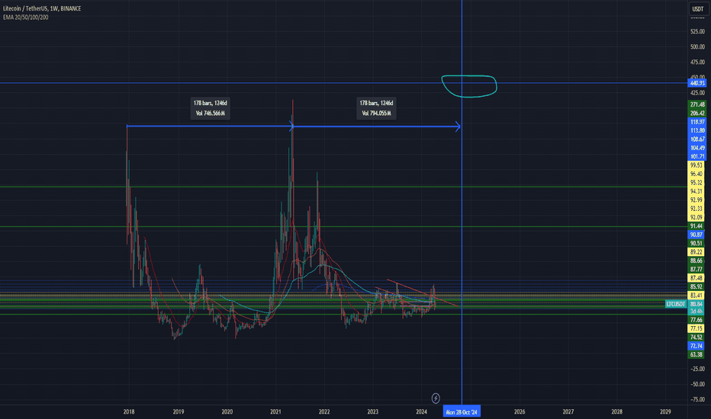Select the 206.42 green price label

click(697, 114)
